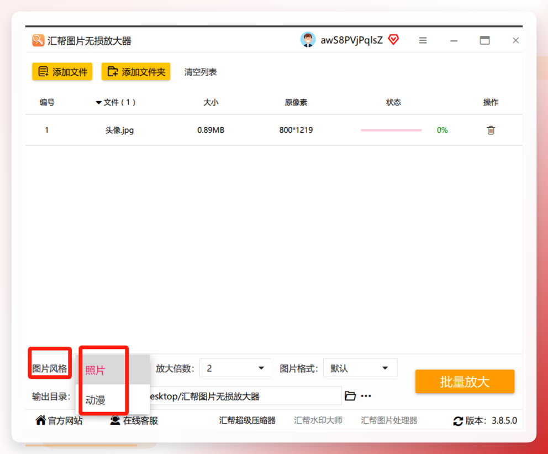Click the 操作 column header
548x454 pixels.
pyautogui.click(x=491, y=102)
